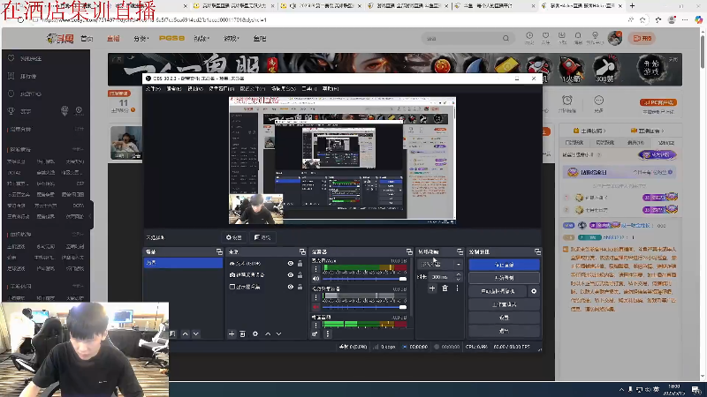Open the mixer footer three-dot menu
This screenshot has height=397, width=707.
tap(328, 334)
